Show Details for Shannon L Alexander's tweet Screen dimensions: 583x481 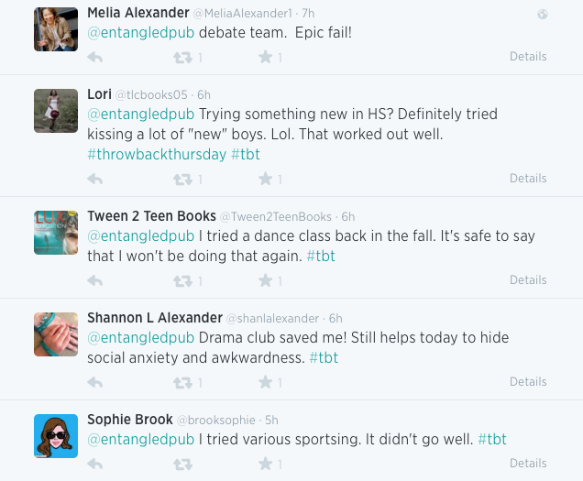(x=528, y=382)
